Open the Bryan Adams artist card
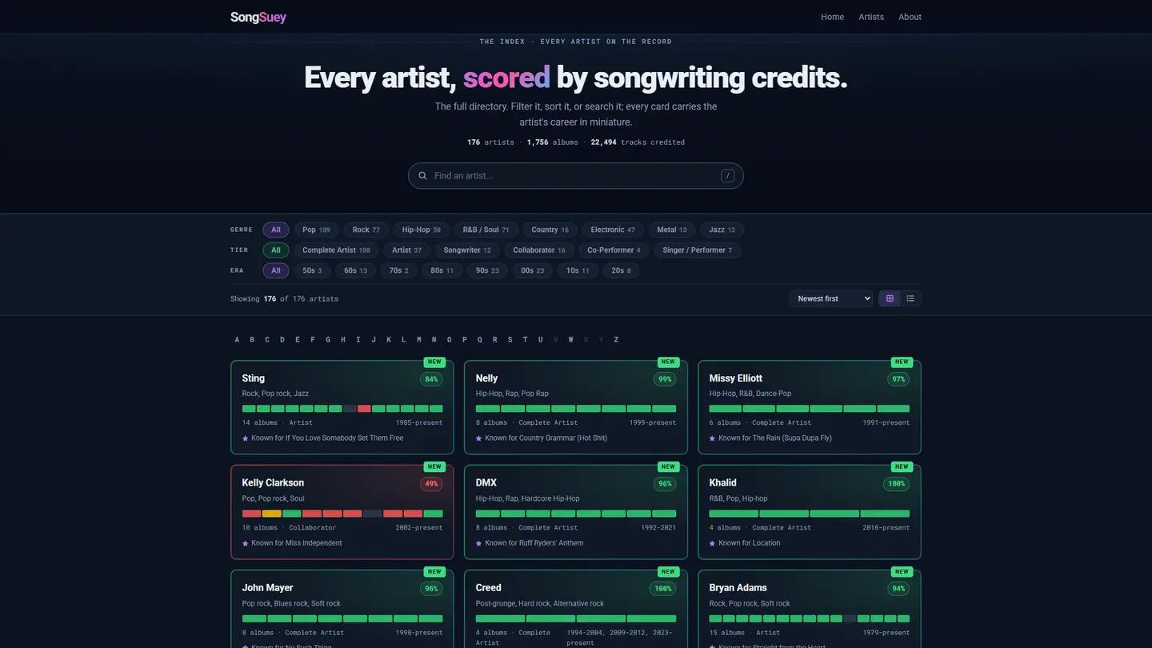This screenshot has height=648, width=1152. tap(809, 609)
